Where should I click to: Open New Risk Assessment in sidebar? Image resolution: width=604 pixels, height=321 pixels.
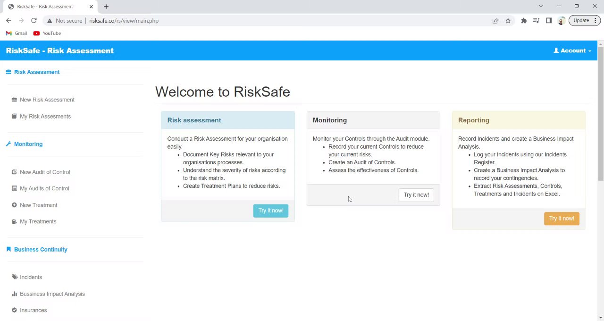47,100
